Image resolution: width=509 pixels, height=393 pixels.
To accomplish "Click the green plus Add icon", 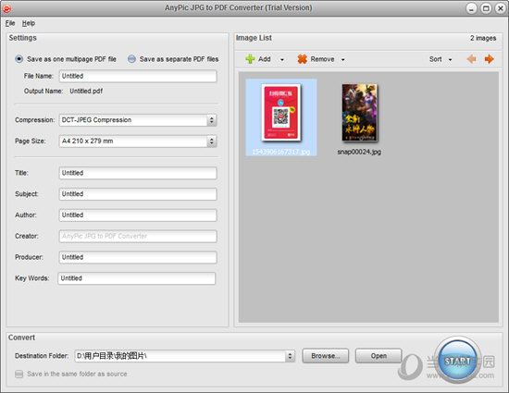I will pyautogui.click(x=250, y=59).
